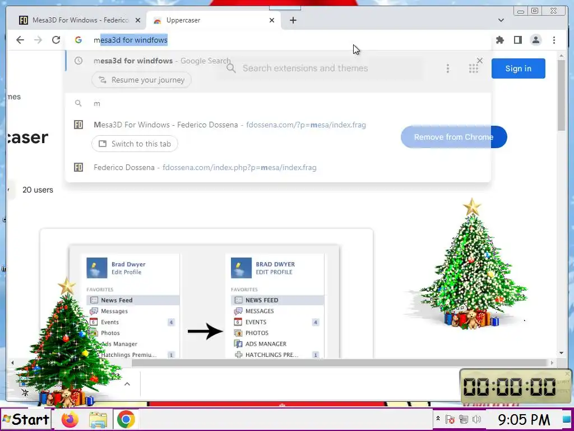Toggle the Chrome side panel icon

point(517,40)
